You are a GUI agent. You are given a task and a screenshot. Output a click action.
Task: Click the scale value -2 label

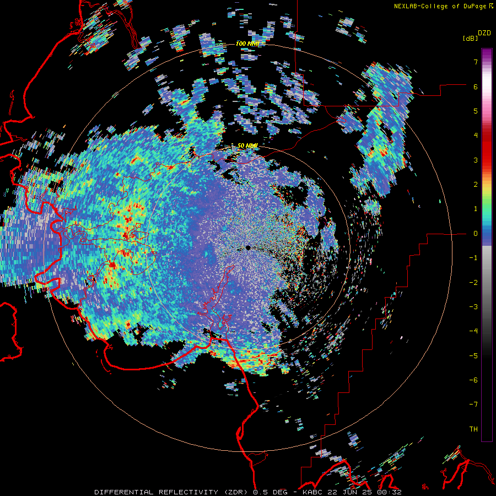(473, 283)
